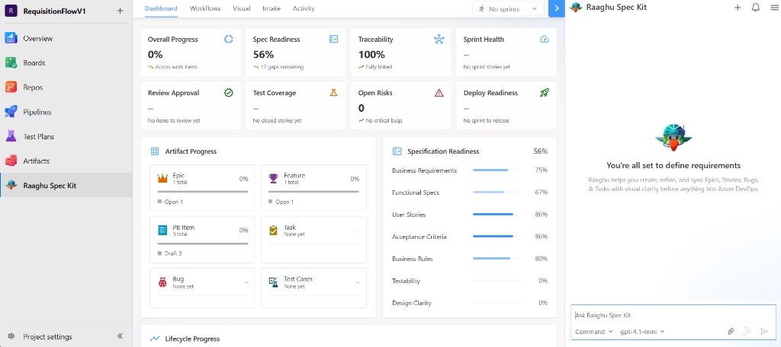The height and width of the screenshot is (347, 781).
Task: Open the Open Risks card
Action: click(401, 105)
